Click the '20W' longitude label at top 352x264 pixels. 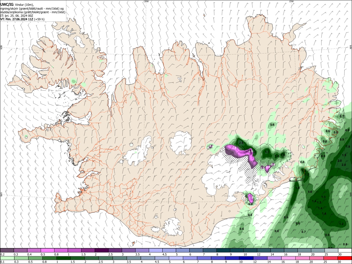point(146,1)
